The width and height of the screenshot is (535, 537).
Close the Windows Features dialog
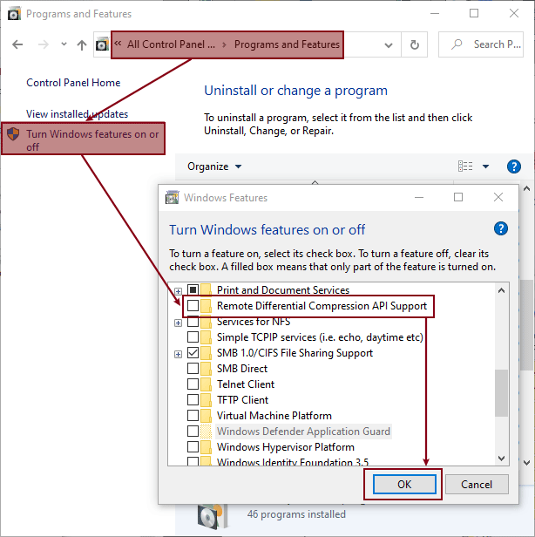click(498, 197)
